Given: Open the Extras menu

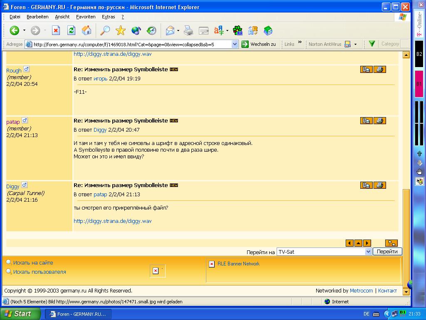Looking at the screenshot, I should point(109,17).
